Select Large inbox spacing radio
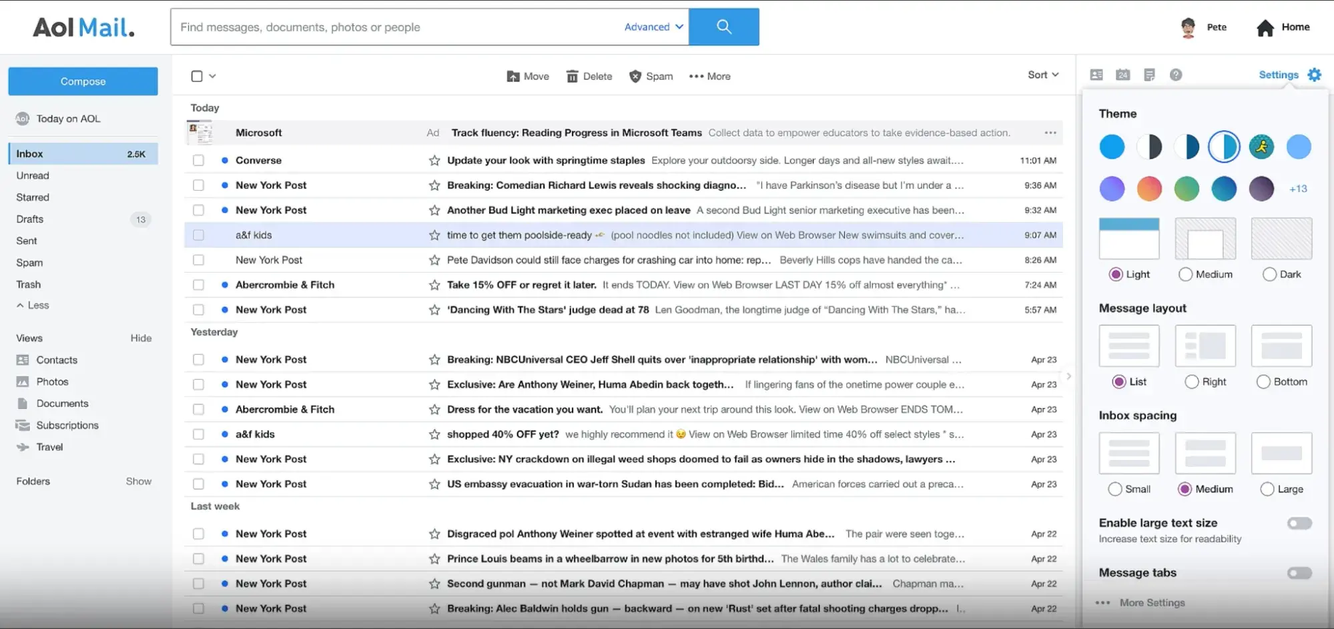1334x629 pixels. [1267, 489]
